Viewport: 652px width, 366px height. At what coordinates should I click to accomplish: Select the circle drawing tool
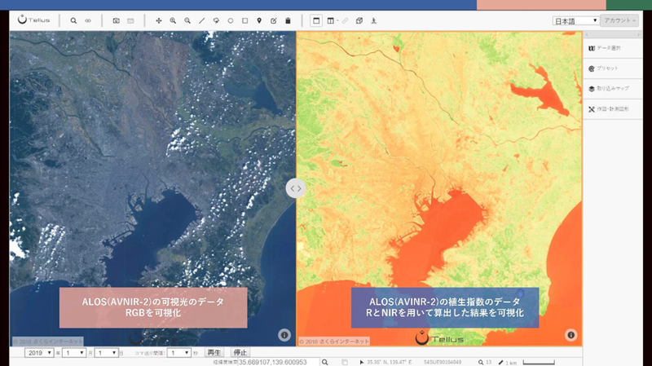point(231,21)
